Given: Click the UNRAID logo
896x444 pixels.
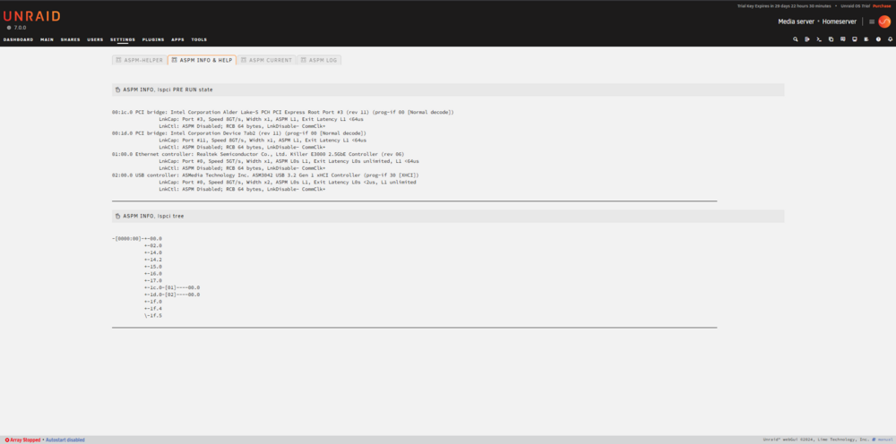Looking at the screenshot, I should click(32, 16).
